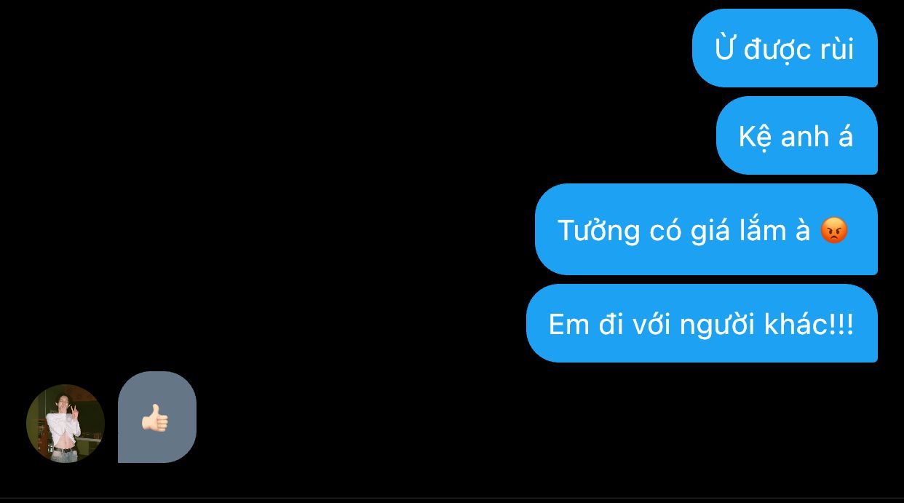Click the word 'rùi' in top message

(837, 49)
